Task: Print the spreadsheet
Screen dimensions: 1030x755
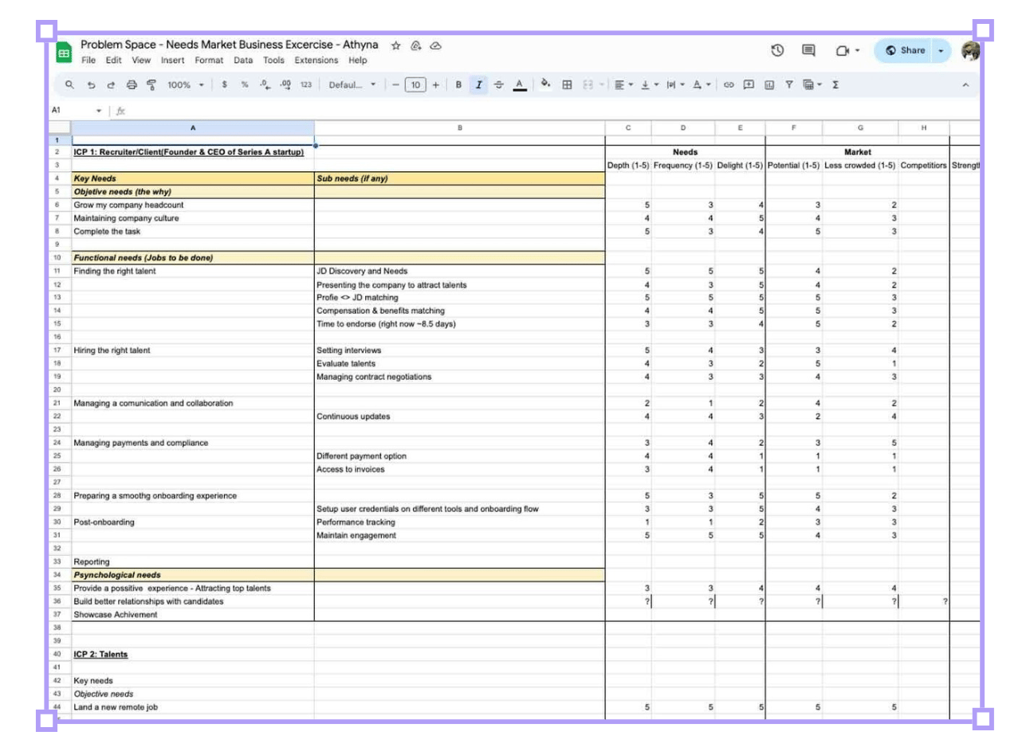Action: [132, 84]
